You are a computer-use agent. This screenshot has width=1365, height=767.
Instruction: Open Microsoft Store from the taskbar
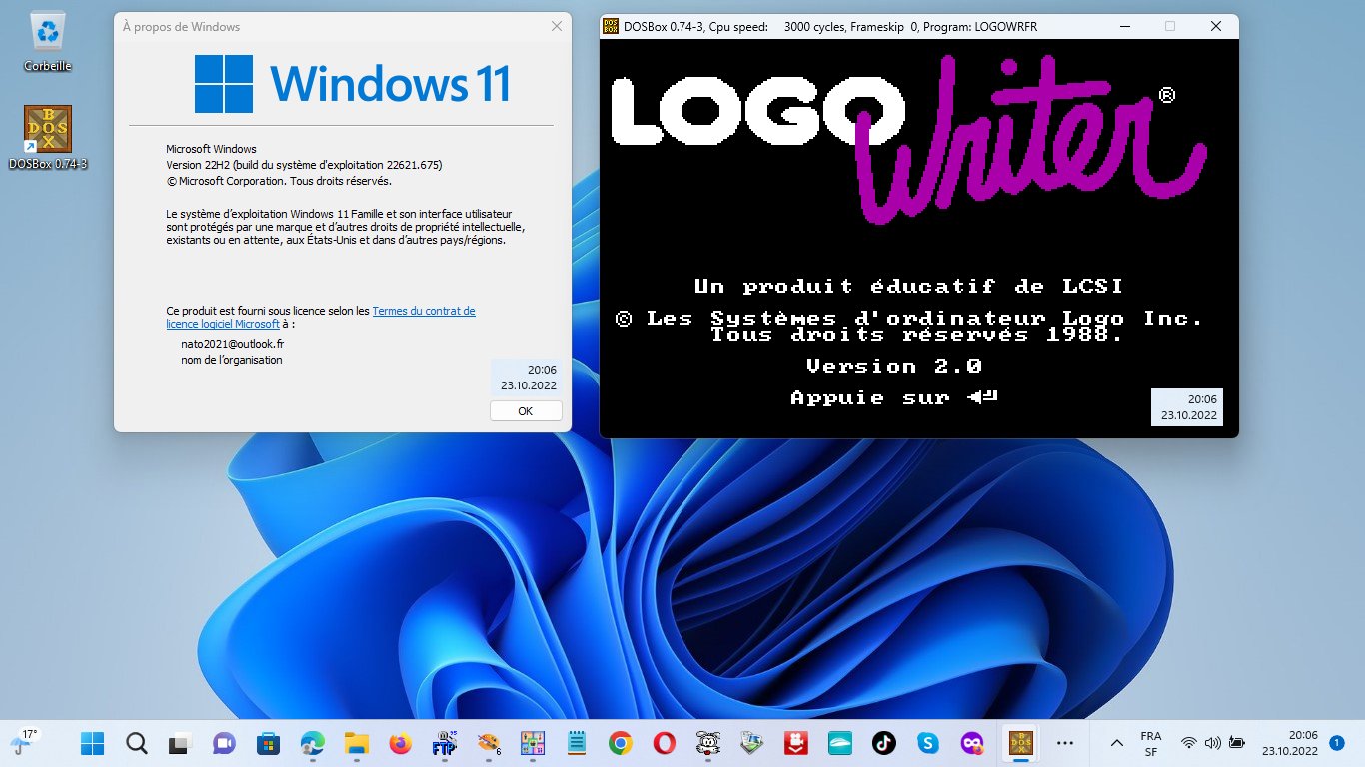click(x=268, y=743)
